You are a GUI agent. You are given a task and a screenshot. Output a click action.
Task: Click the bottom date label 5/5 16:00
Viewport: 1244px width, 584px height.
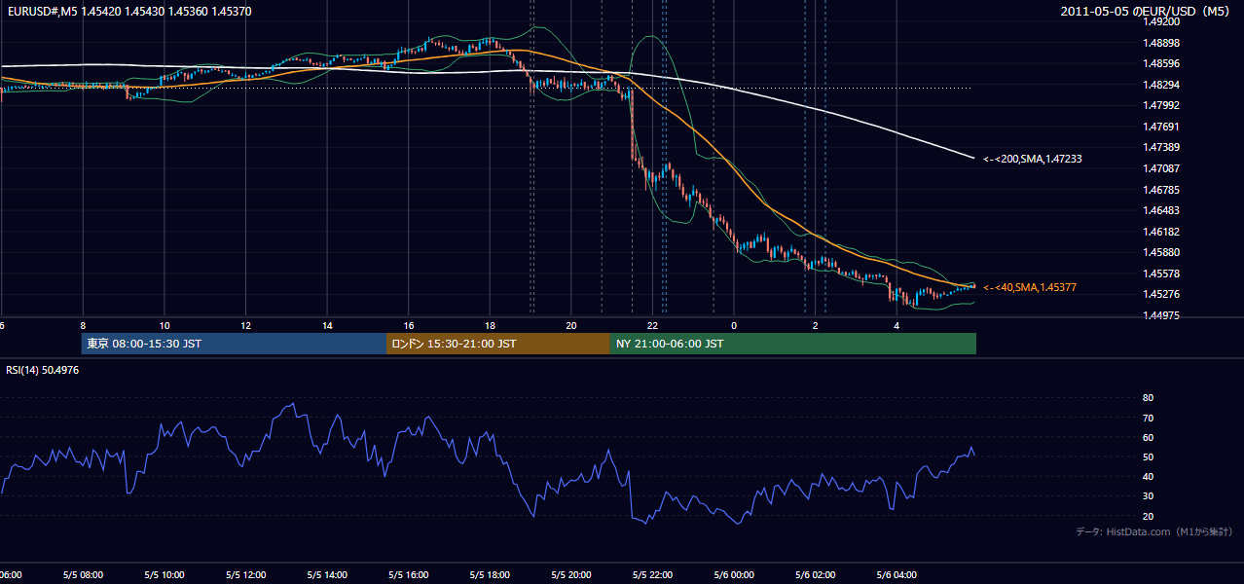point(409,575)
